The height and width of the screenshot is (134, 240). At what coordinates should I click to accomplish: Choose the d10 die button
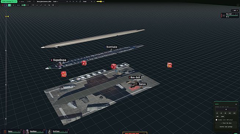point(230,113)
